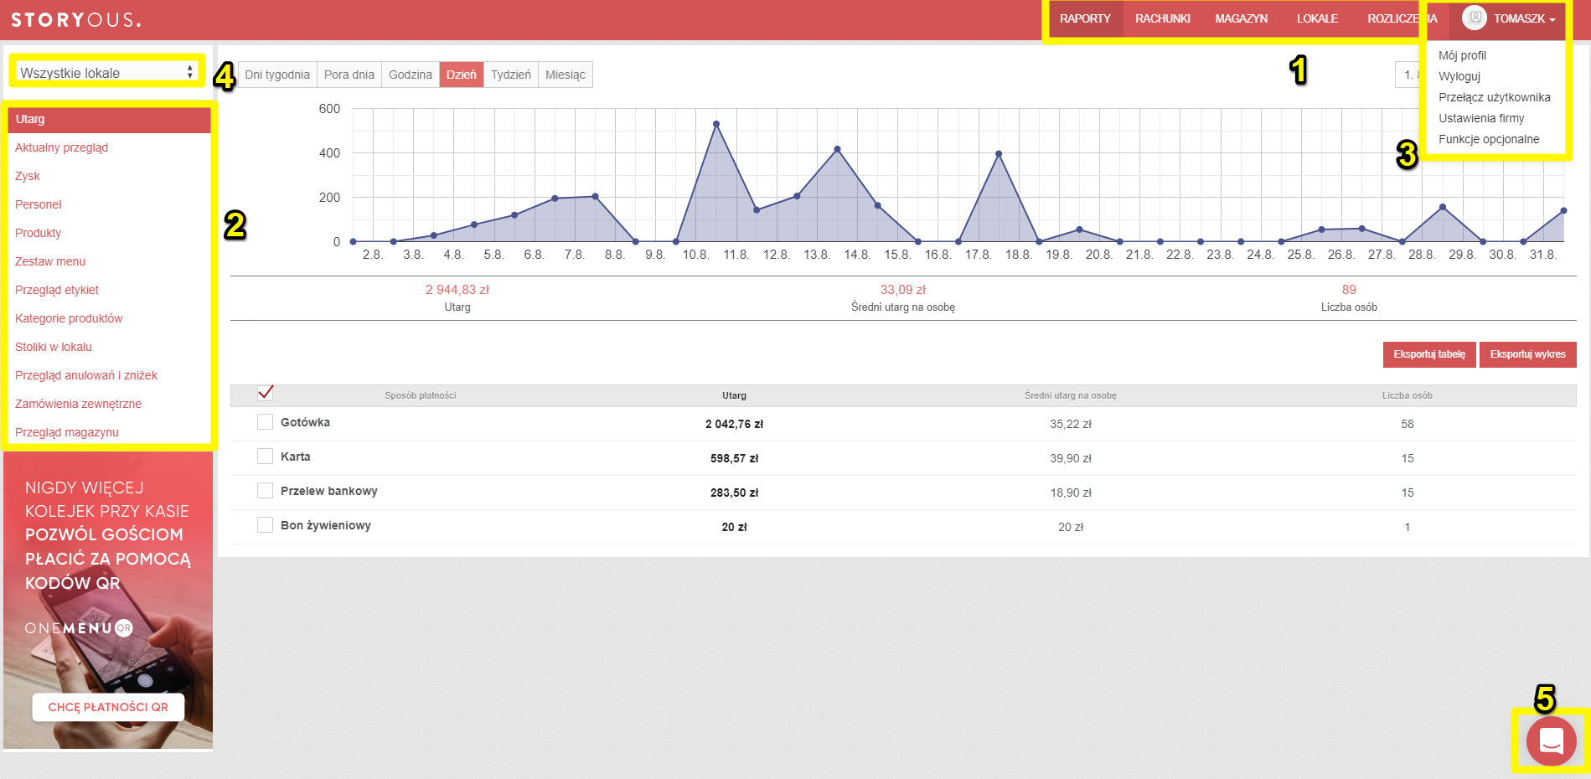Open the Zestaw menu link
Screen dimensions: 1591x779
click(50, 261)
